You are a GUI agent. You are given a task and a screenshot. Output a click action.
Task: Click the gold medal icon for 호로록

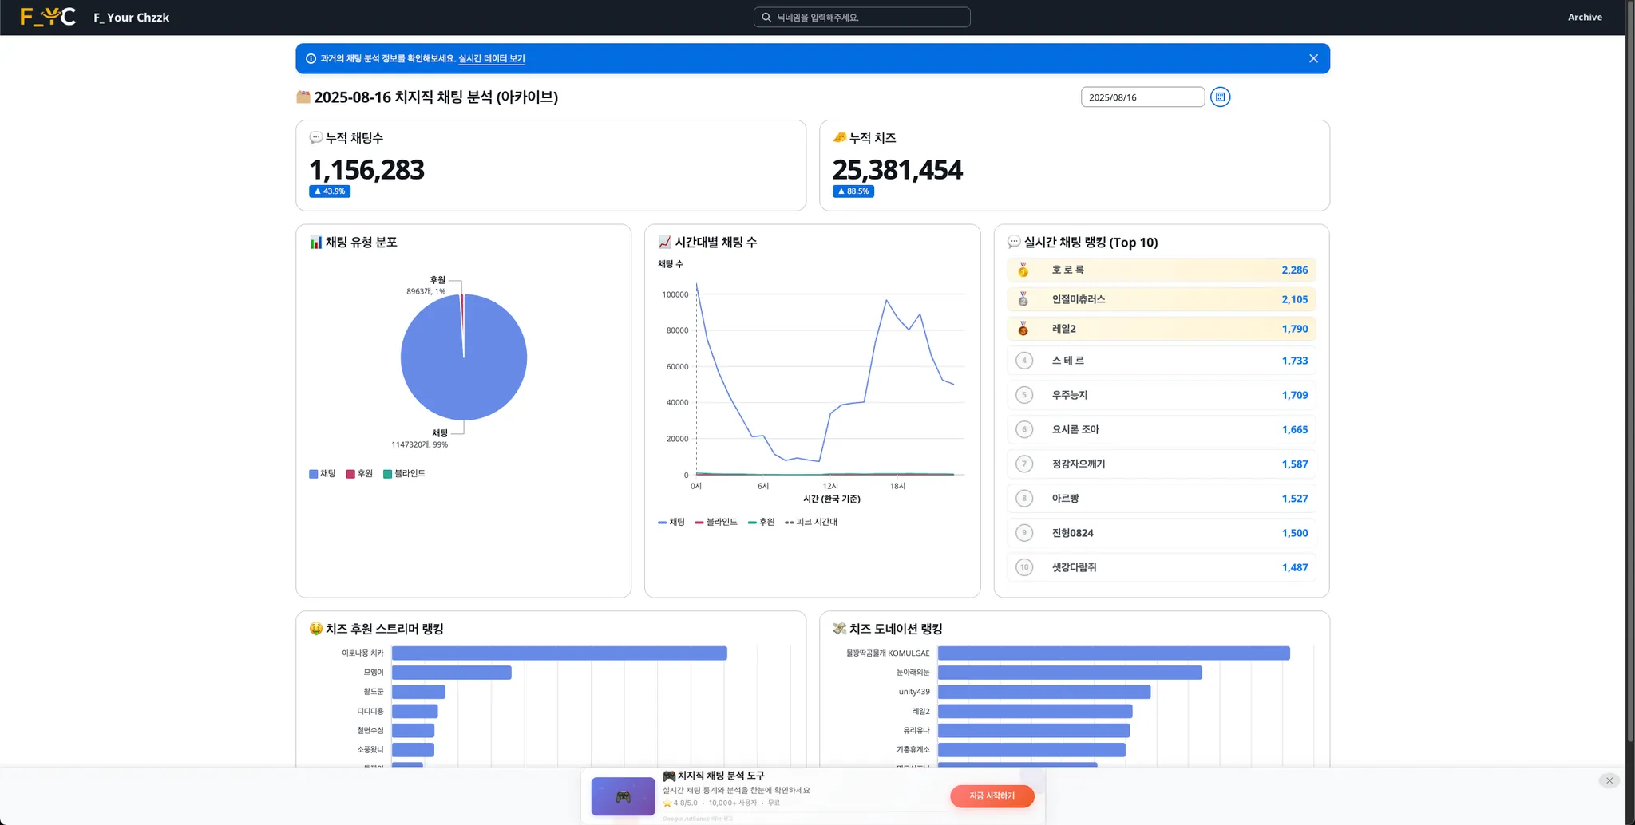click(x=1023, y=270)
